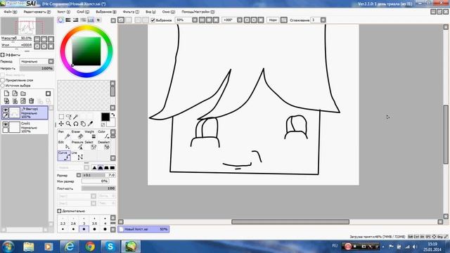This screenshot has width=450, height=253.
Task: Activate the Line tool
Action: [77, 155]
